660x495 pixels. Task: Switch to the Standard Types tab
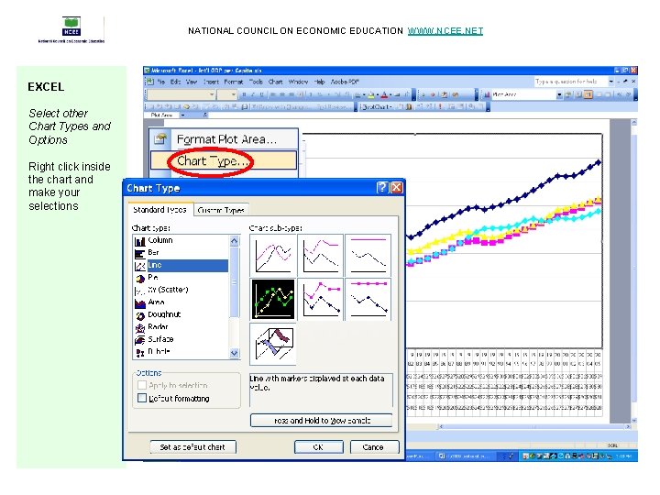point(159,209)
